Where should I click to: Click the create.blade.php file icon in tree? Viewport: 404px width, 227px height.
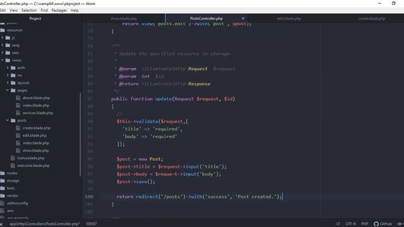pyautogui.click(x=18, y=128)
